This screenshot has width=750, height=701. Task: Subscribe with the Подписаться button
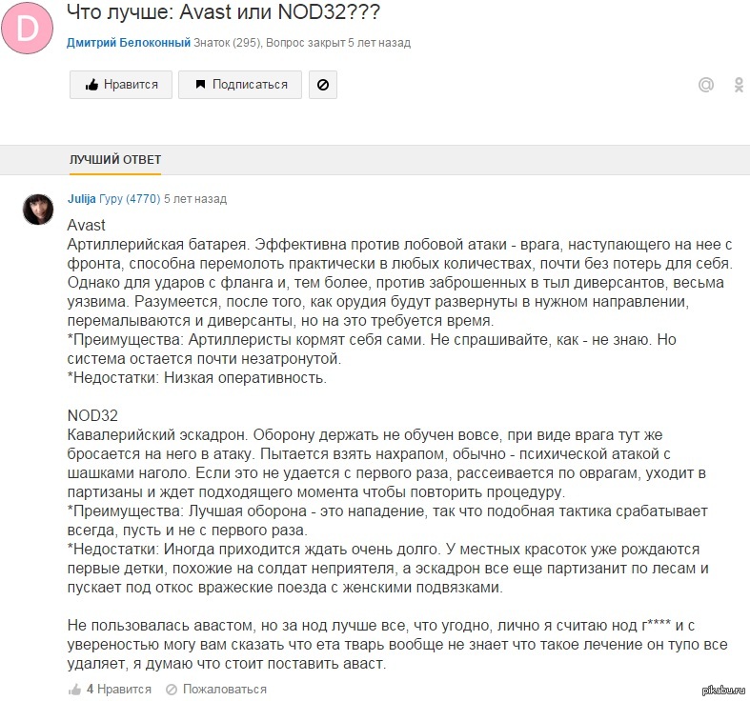coord(240,85)
